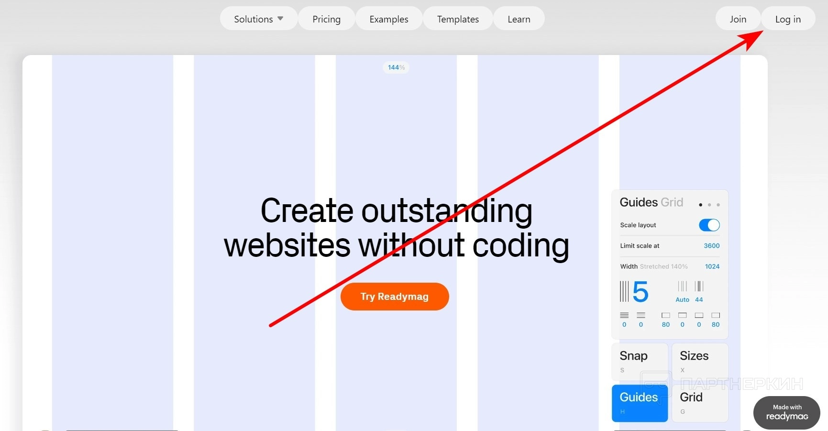Click the Snap tile
This screenshot has width=828, height=431.
pyautogui.click(x=640, y=362)
